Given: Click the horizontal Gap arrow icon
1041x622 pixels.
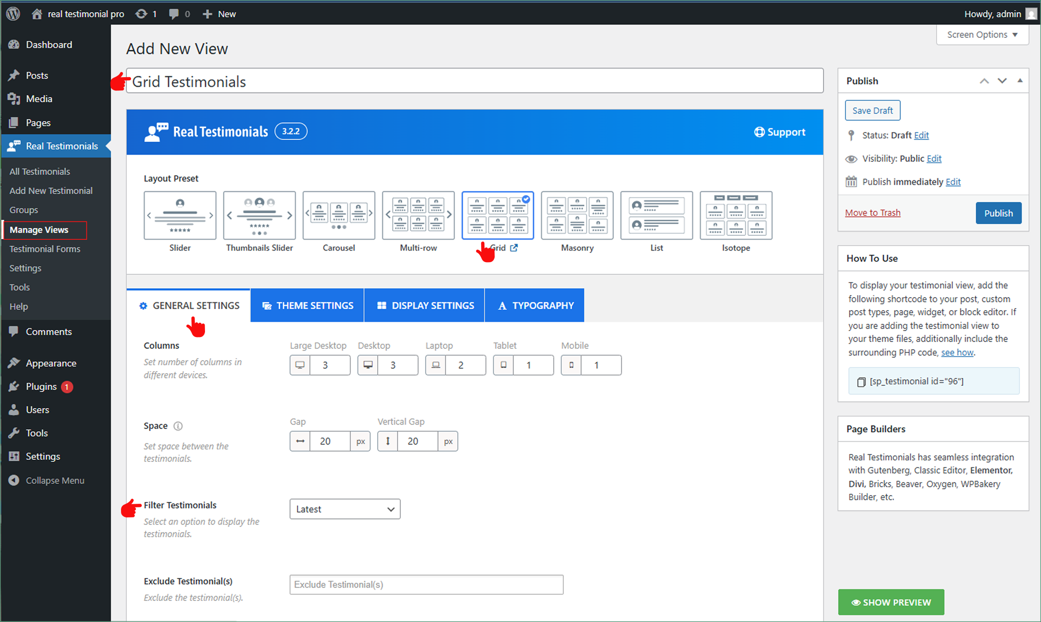Looking at the screenshot, I should tap(300, 441).
